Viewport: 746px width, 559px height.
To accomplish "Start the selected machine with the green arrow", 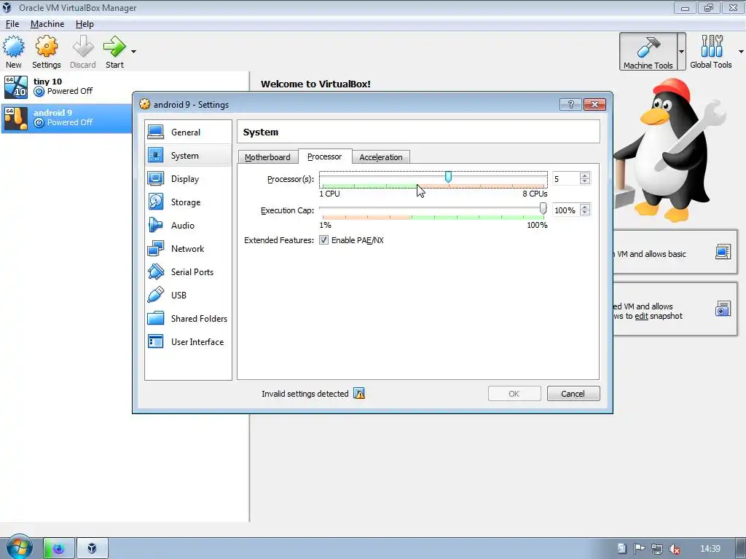I will (114, 52).
